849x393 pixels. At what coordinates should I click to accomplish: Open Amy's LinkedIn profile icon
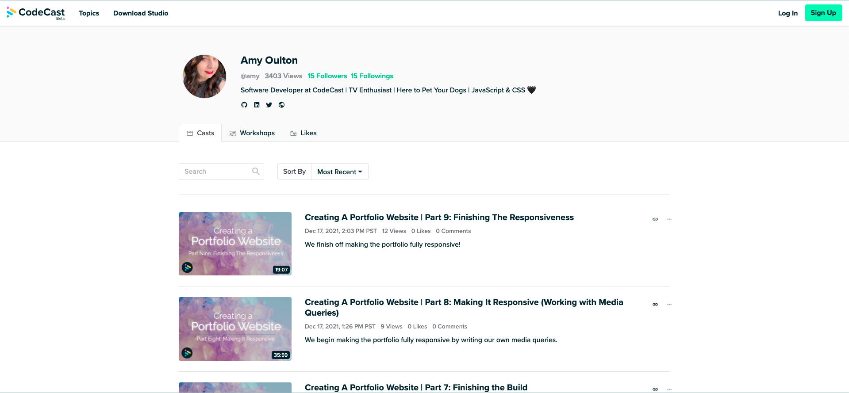point(257,105)
